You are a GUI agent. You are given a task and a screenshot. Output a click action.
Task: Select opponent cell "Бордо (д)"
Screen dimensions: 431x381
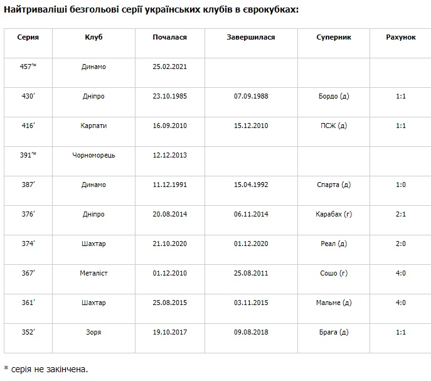click(x=334, y=96)
